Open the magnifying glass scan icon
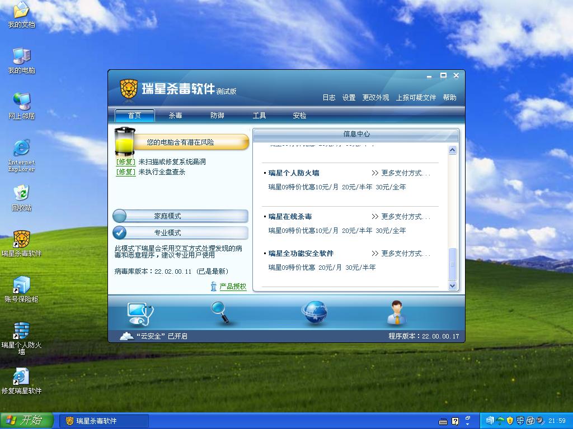The height and width of the screenshot is (429, 573). [220, 313]
